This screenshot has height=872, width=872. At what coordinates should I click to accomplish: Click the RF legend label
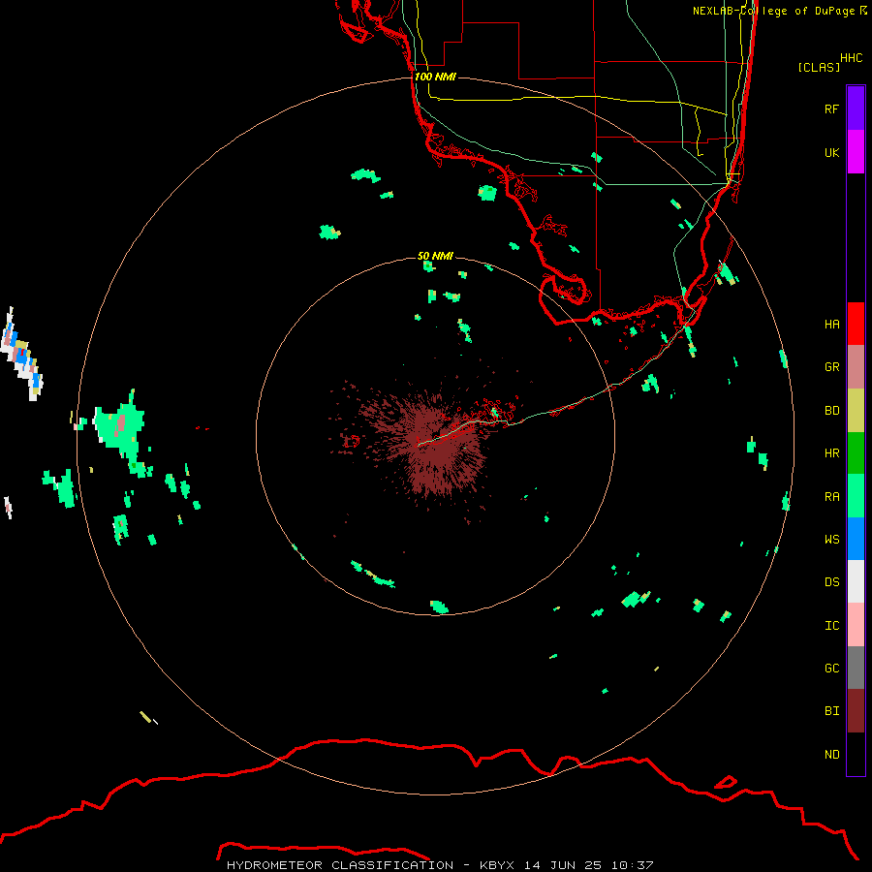click(831, 109)
